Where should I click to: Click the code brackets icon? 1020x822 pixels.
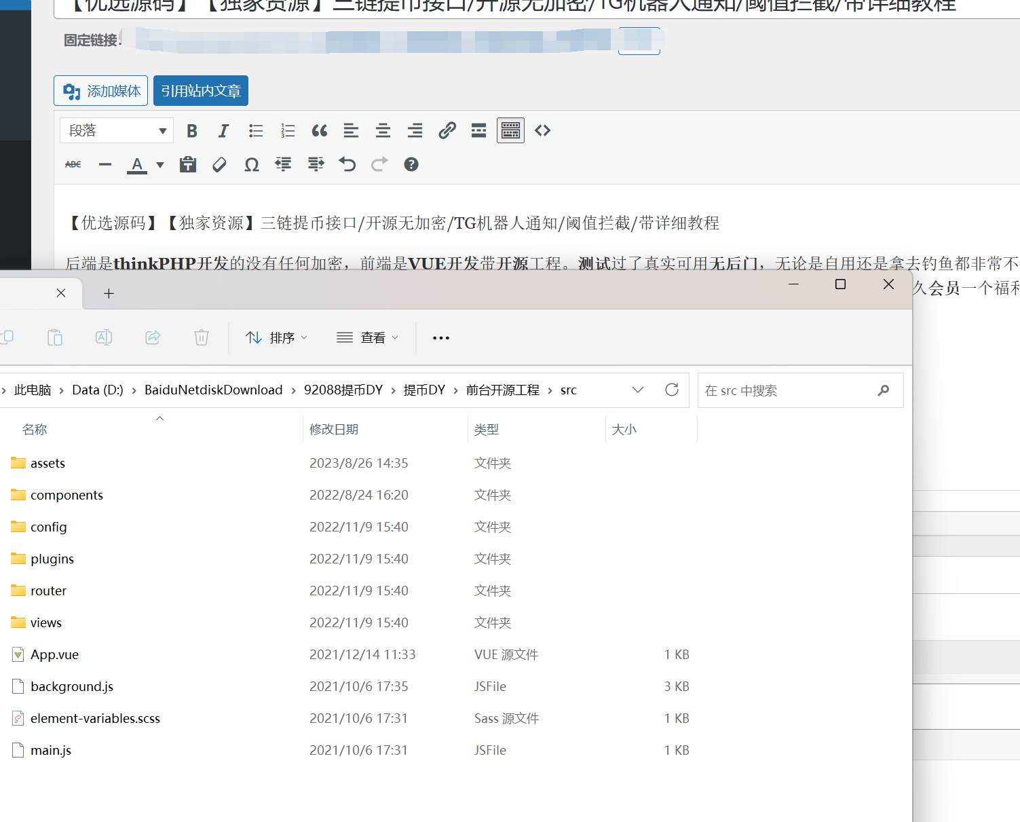click(542, 130)
